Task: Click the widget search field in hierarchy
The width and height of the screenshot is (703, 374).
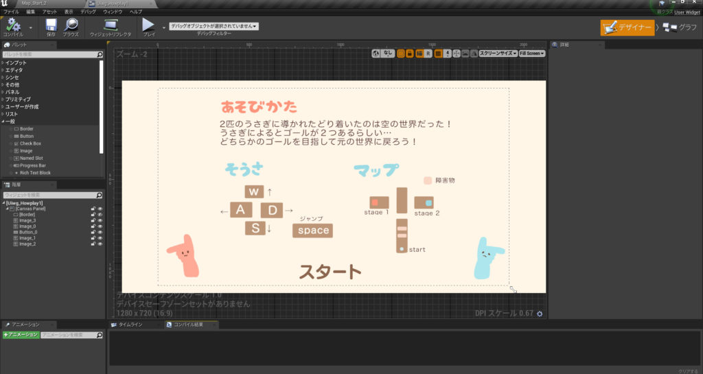Action: click(52, 195)
